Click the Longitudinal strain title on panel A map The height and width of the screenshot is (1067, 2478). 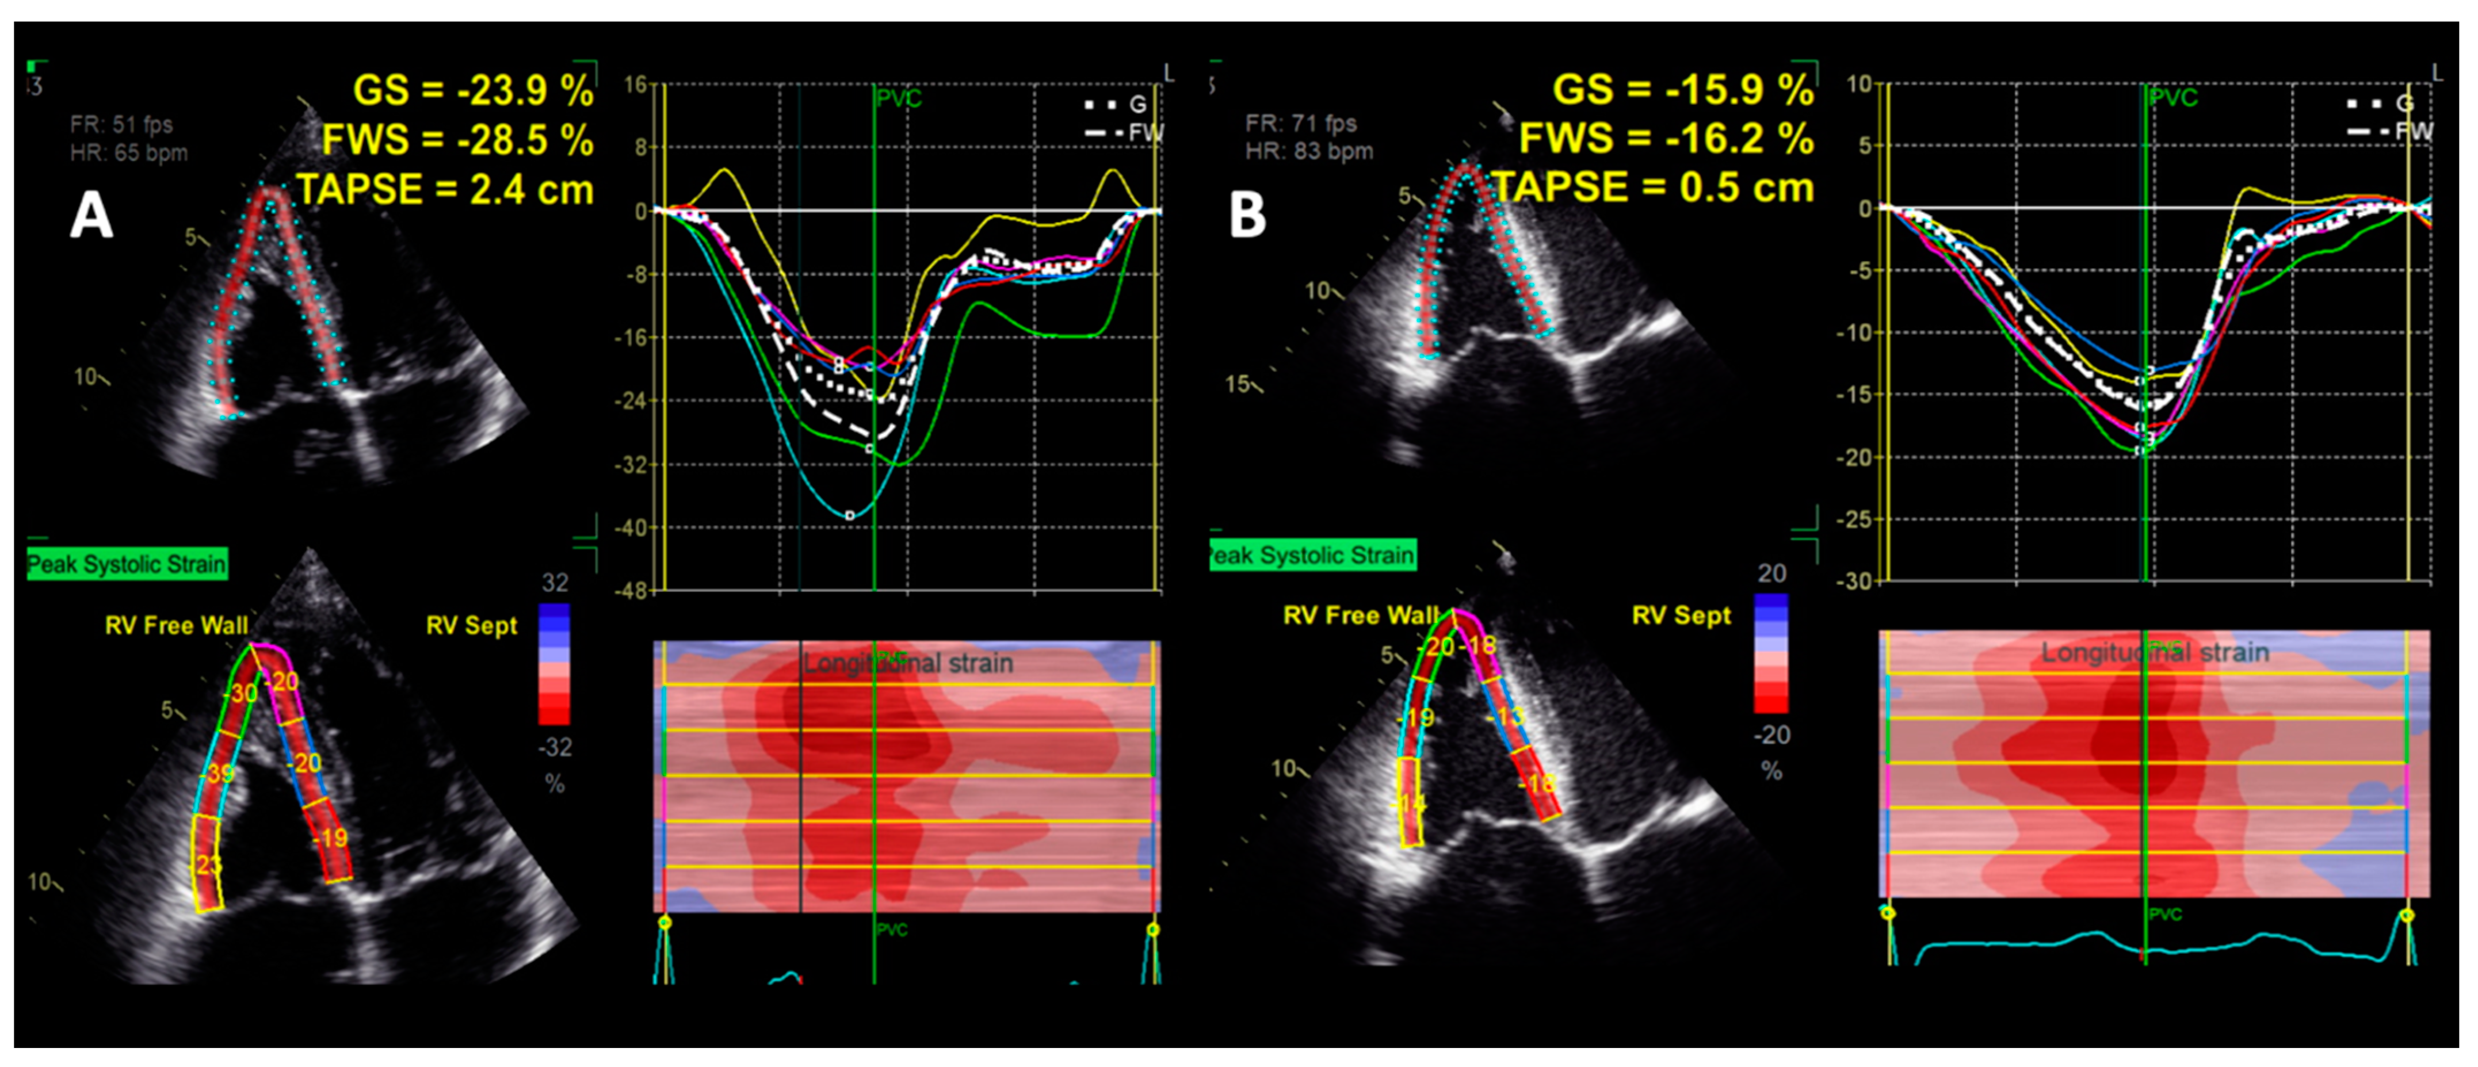click(907, 663)
